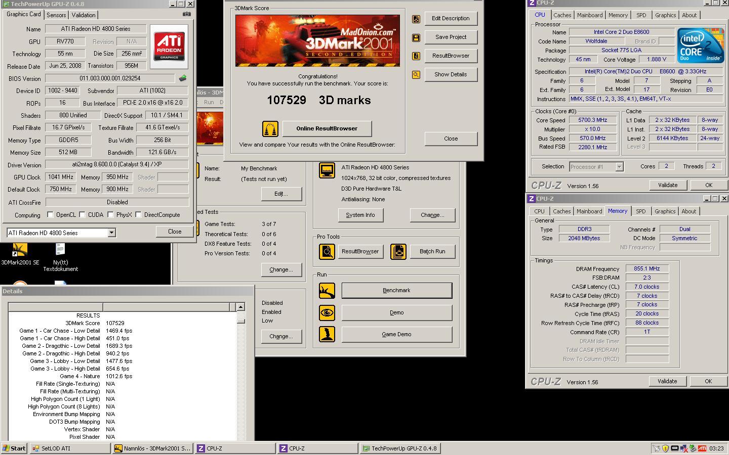
Task: Open SPD tab in the lower CPU-Z window
Action: click(641, 211)
